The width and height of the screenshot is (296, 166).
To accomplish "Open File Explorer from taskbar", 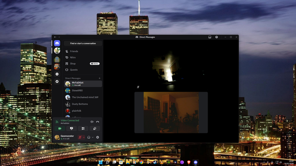I will click(128, 162).
